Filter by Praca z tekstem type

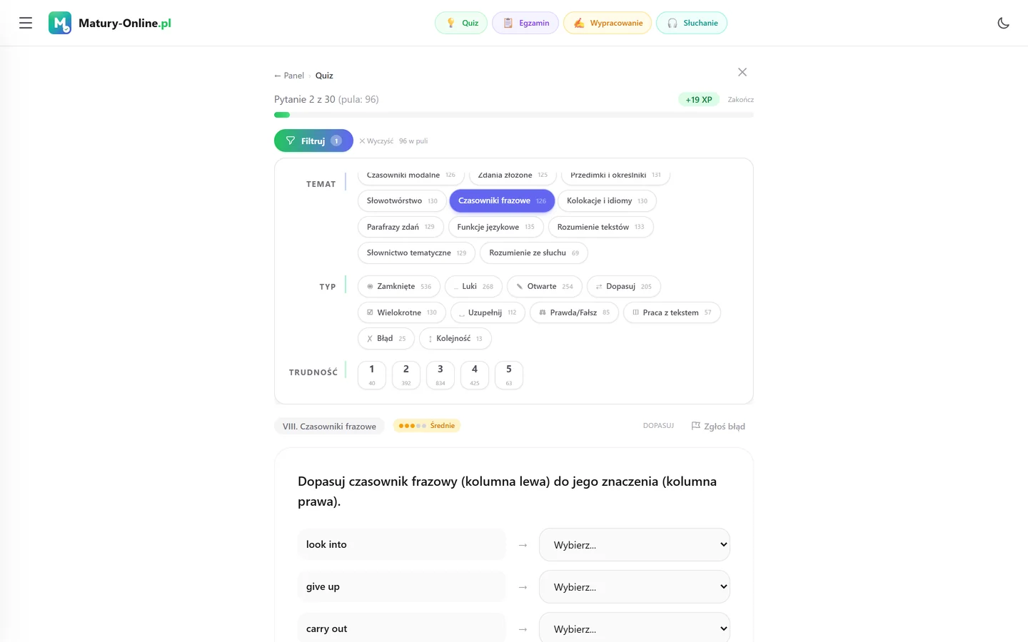672,312
